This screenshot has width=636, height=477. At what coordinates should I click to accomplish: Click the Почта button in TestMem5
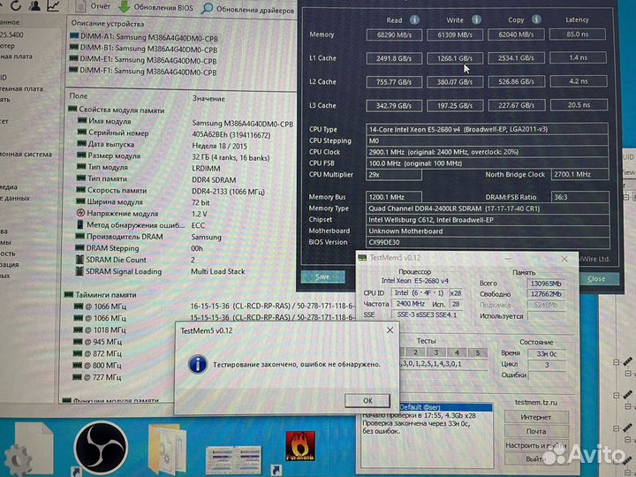coord(536,431)
